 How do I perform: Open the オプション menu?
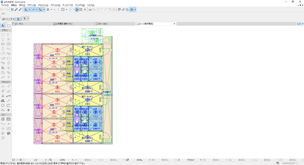55,5
